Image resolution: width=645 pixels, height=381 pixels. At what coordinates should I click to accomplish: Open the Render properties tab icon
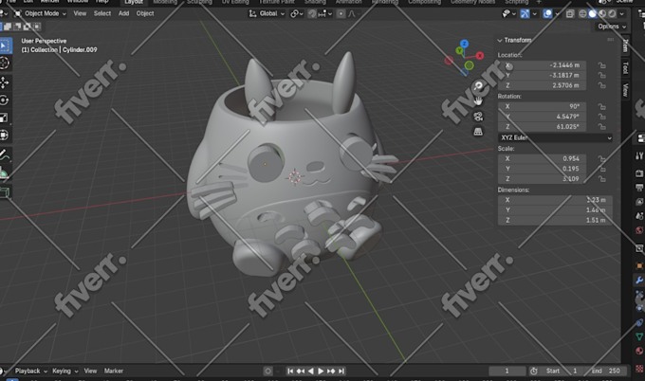point(639,173)
